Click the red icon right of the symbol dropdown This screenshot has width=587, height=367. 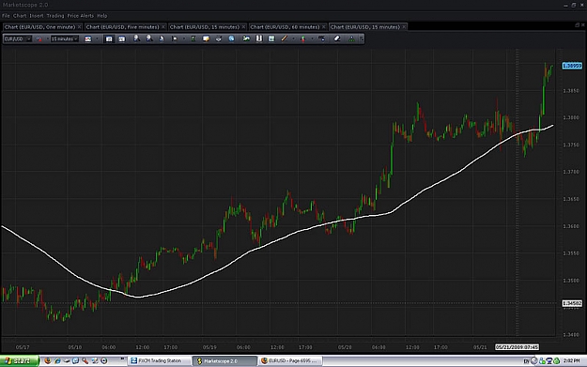tap(39, 38)
